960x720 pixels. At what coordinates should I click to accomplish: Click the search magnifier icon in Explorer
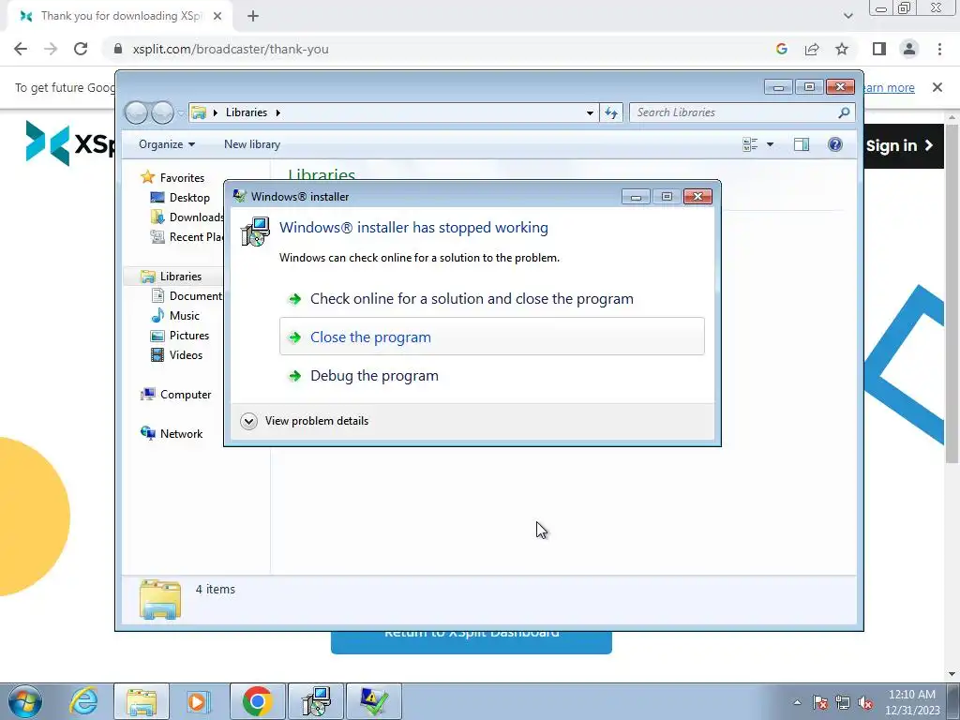(844, 112)
